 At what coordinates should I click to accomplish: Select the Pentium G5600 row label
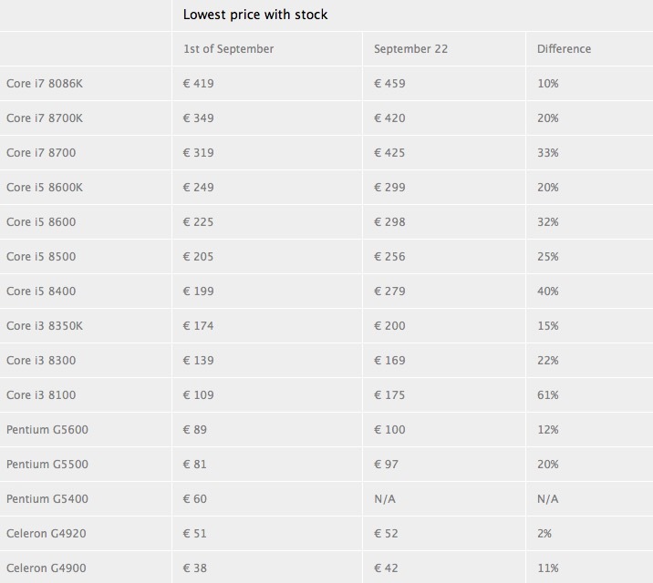[47, 430]
